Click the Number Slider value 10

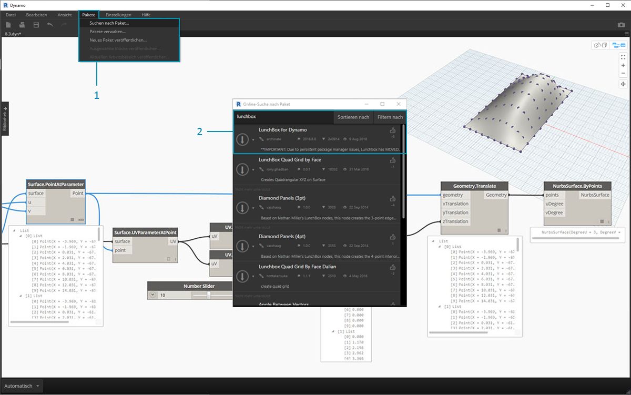pos(162,296)
